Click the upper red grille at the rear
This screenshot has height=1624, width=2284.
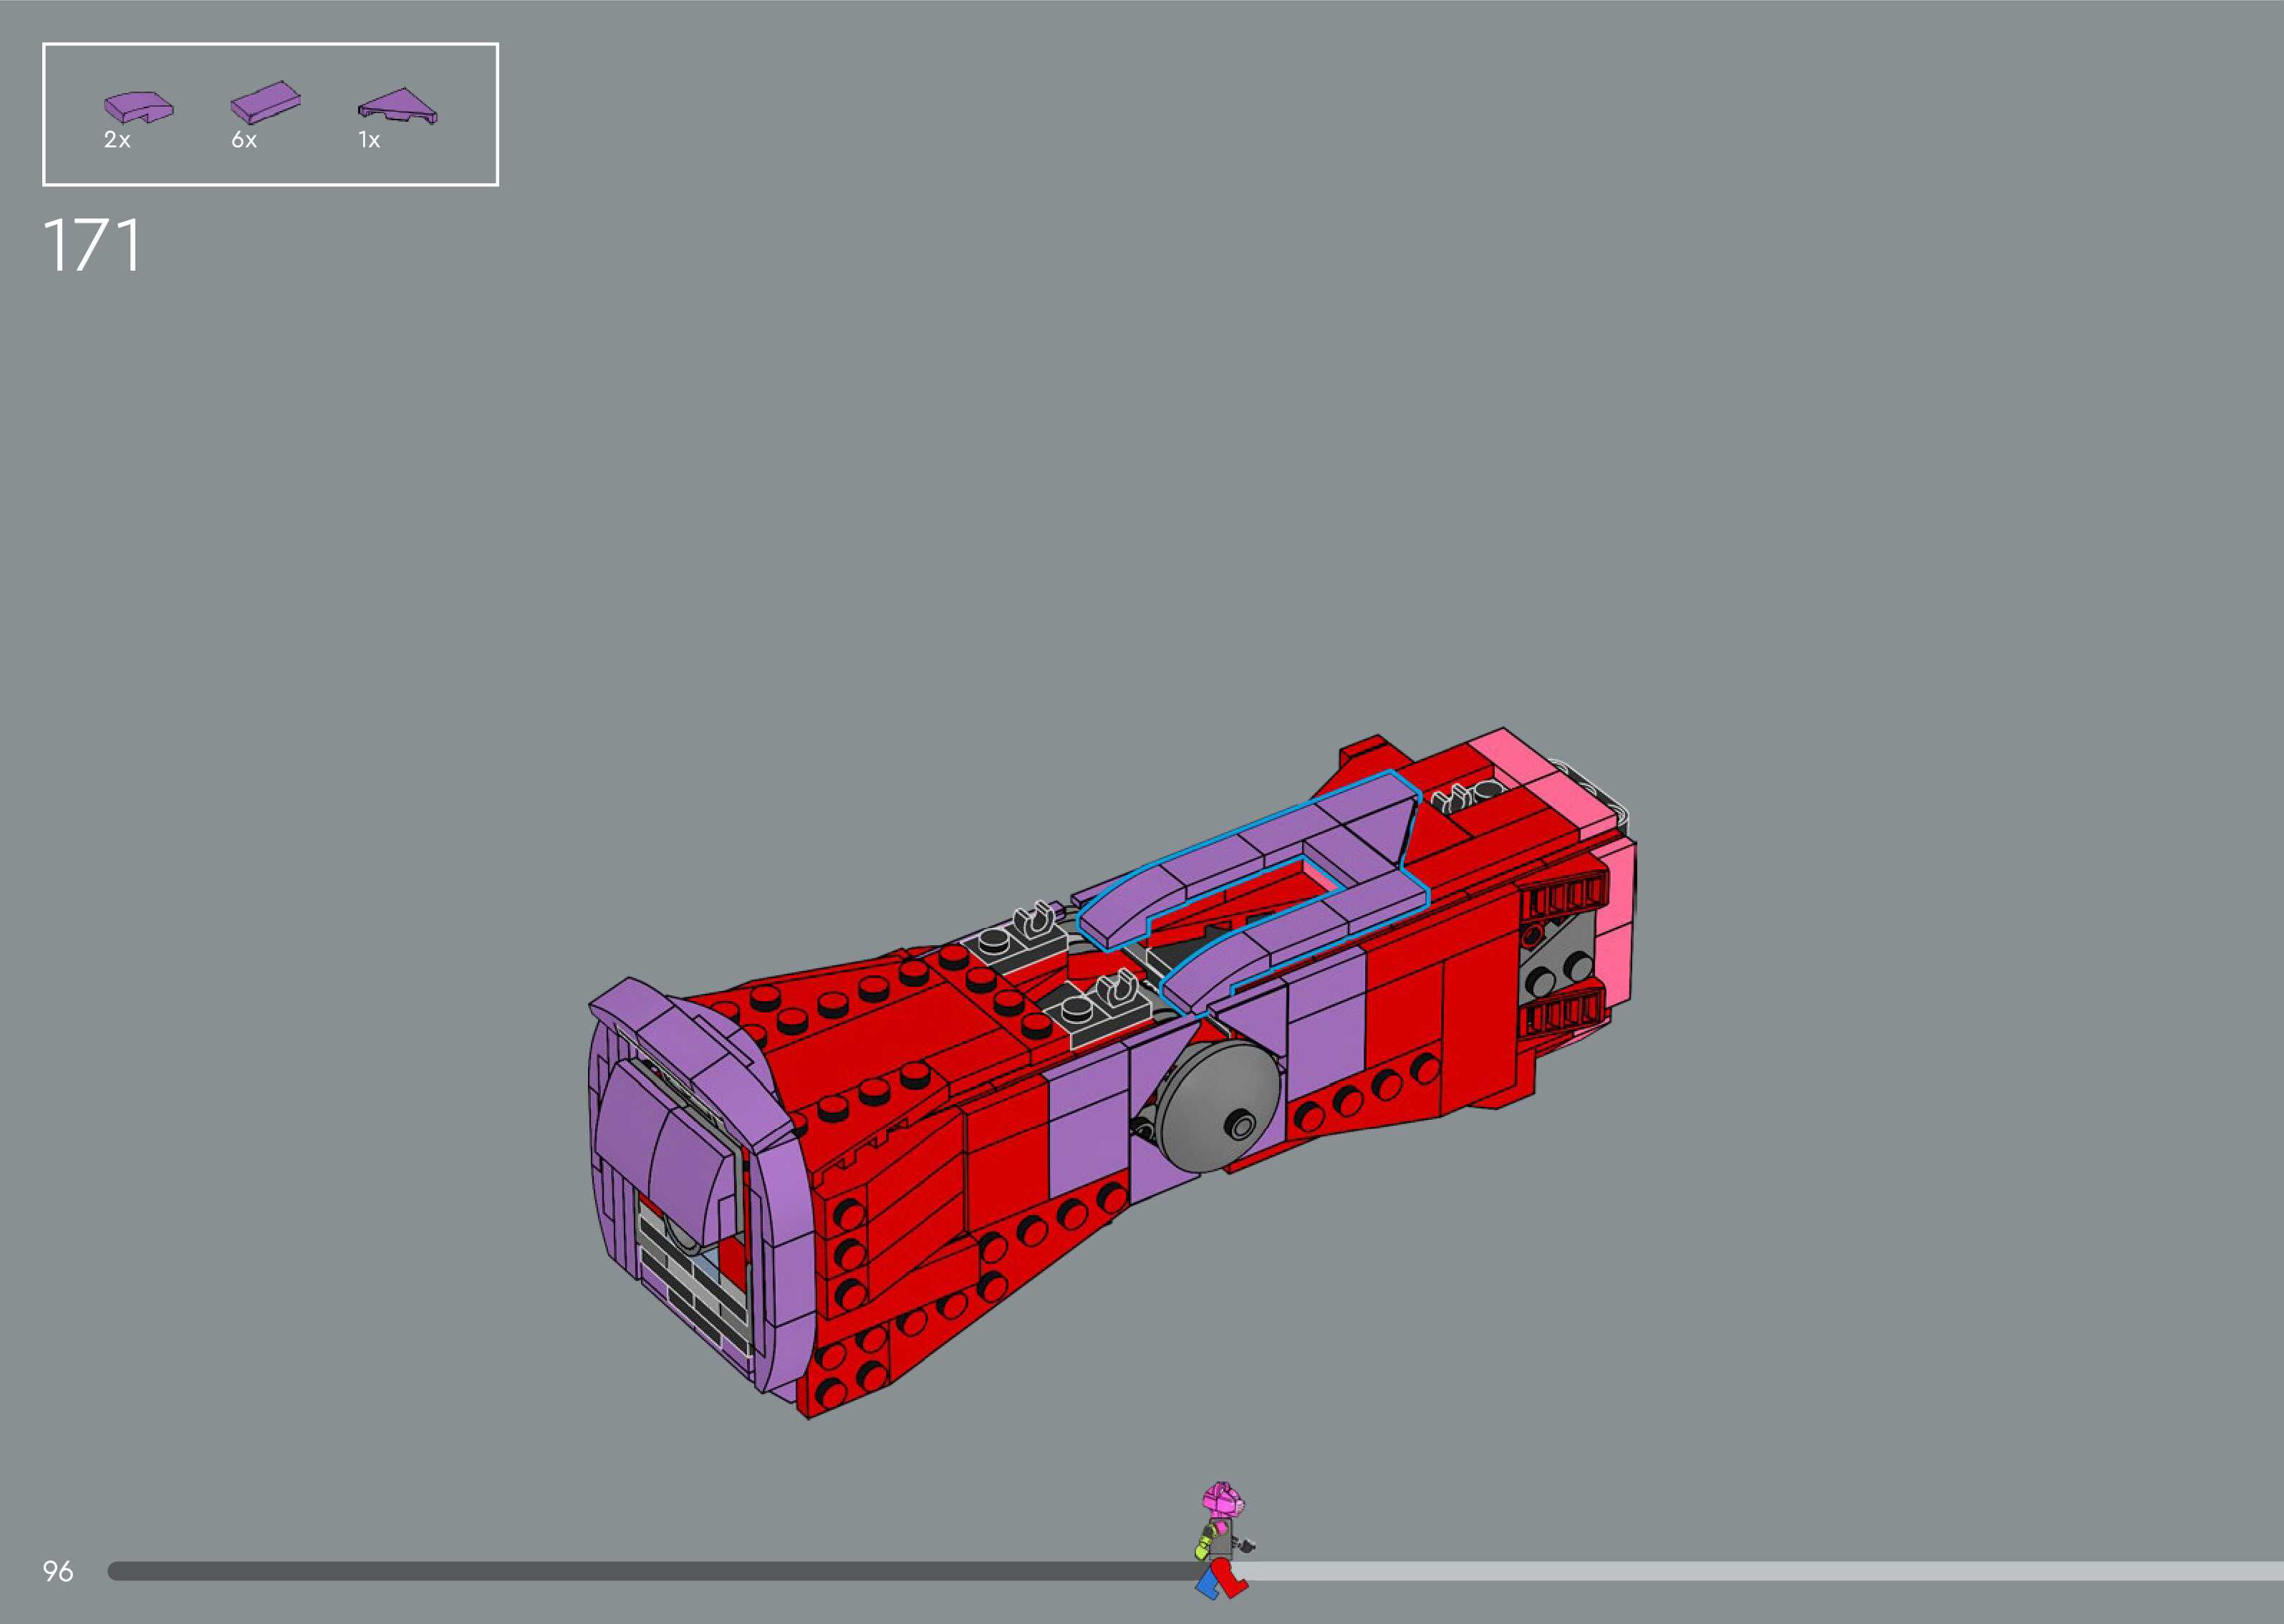tap(1566, 897)
